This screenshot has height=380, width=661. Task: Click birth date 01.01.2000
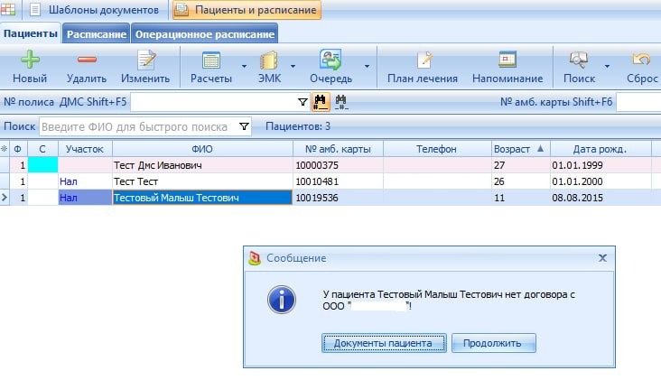click(577, 181)
